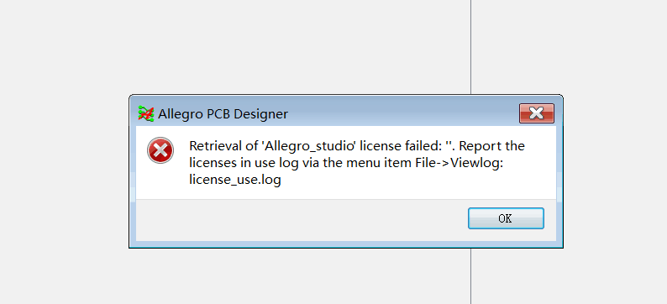Close the dialog with the red X
The width and height of the screenshot is (667, 304).
537,113
